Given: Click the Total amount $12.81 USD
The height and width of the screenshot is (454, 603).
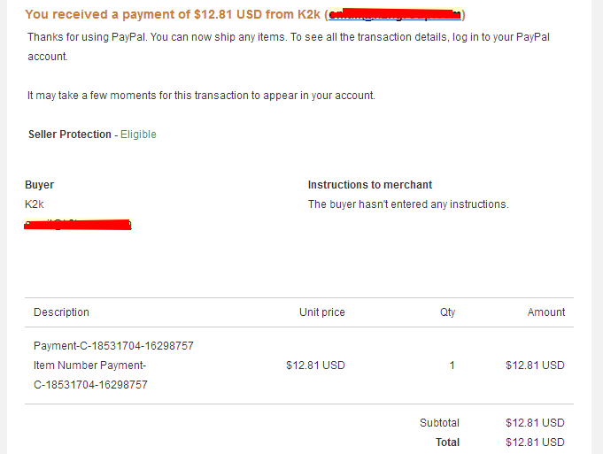Looking at the screenshot, I should pyautogui.click(x=535, y=442).
